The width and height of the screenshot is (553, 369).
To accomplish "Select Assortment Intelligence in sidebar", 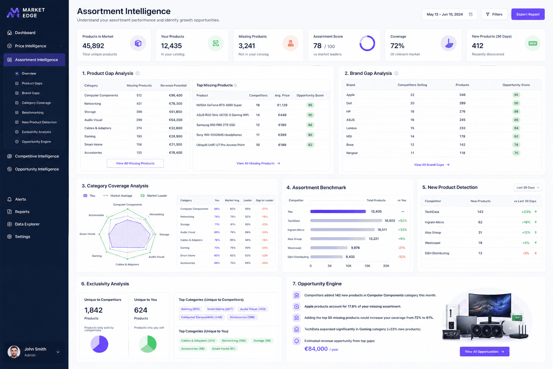I will coord(34,60).
